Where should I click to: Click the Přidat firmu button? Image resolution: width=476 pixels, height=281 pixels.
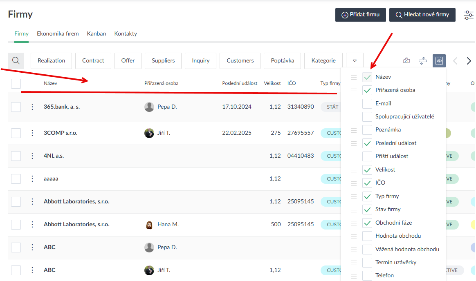pyautogui.click(x=361, y=15)
